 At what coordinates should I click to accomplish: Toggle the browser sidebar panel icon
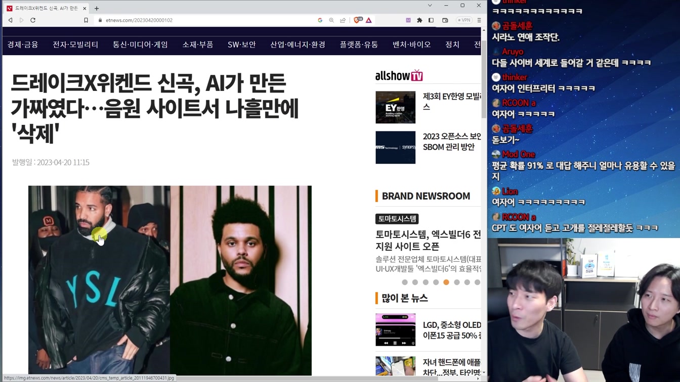point(431,20)
